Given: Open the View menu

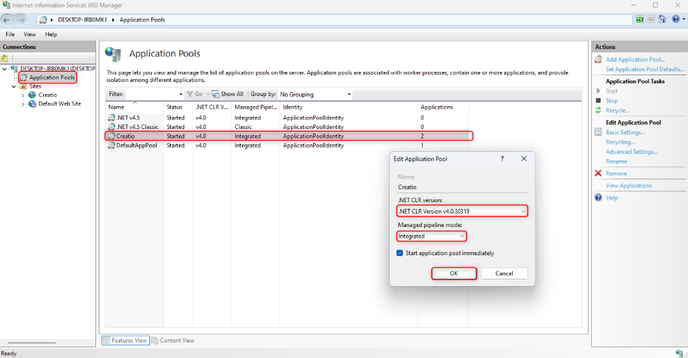Looking at the screenshot, I should coord(30,34).
